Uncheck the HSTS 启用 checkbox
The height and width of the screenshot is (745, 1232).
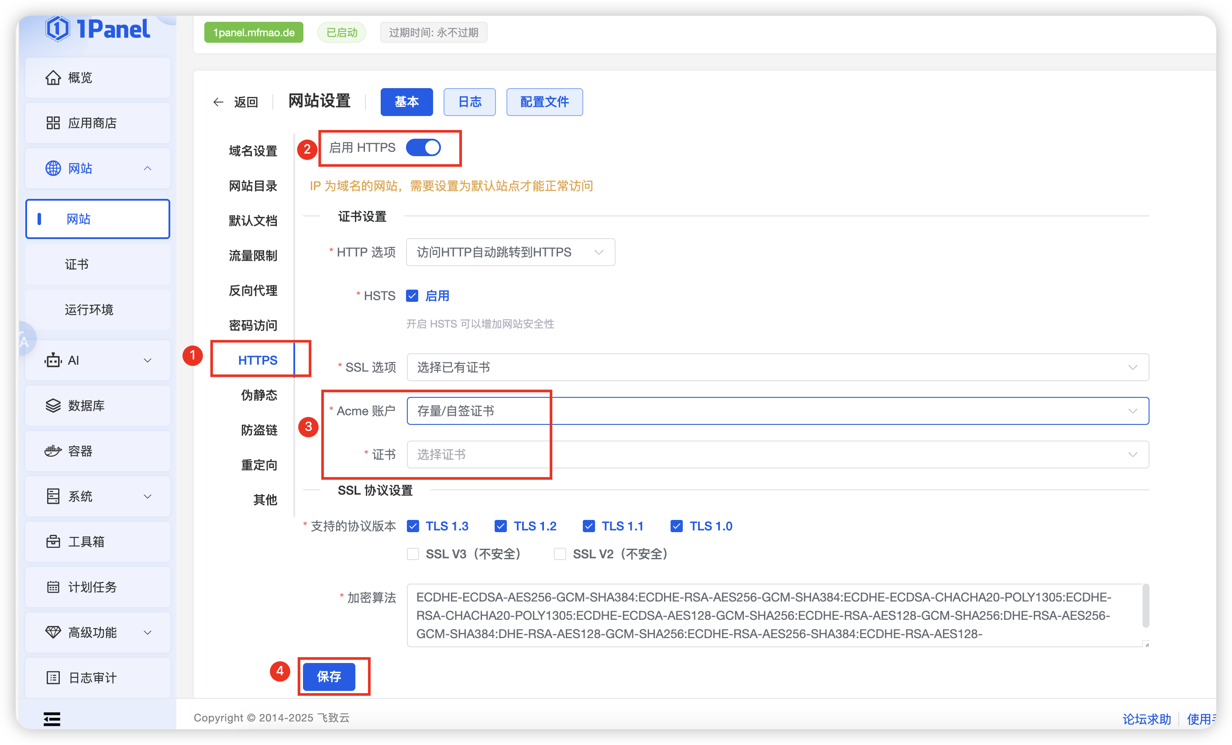(x=412, y=296)
